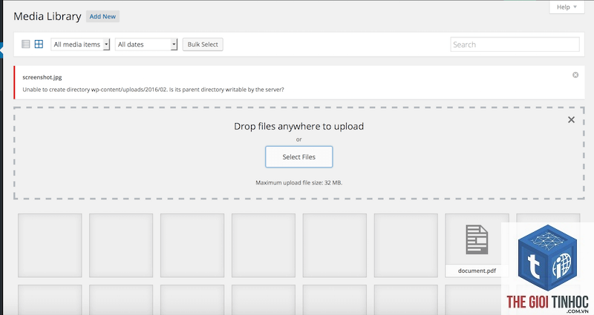Expand the Help tab

(567, 7)
